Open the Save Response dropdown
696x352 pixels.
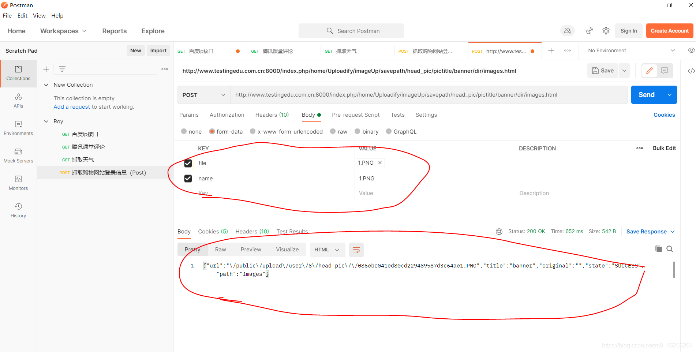[651, 232]
